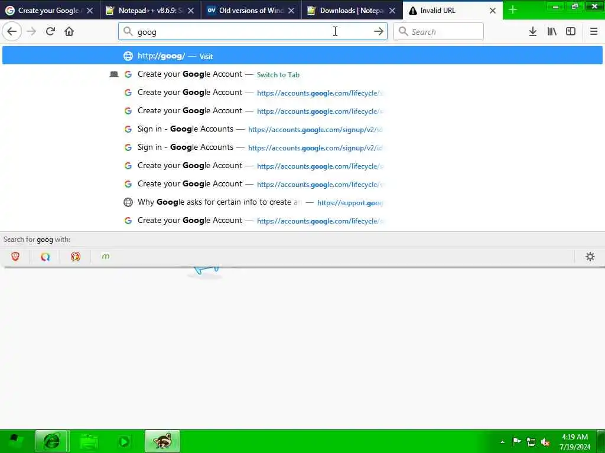Image resolution: width=605 pixels, height=453 pixels.
Task: Click the magnifier icon in the Search box
Action: point(403,32)
